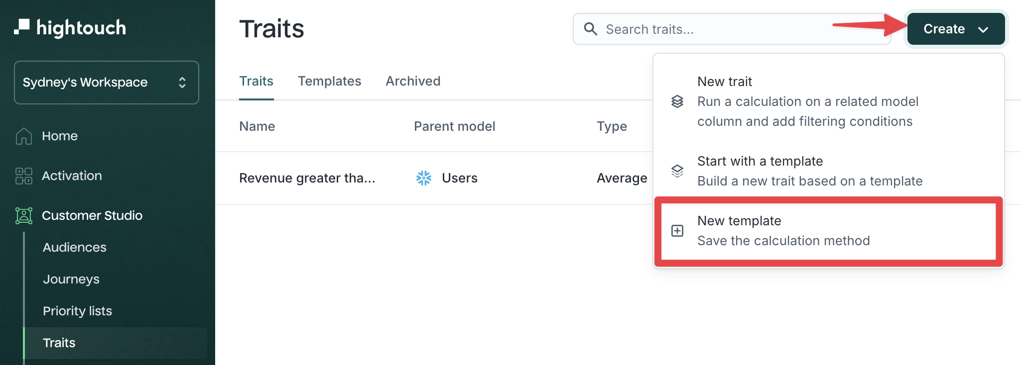Screen dimensions: 1021x365
Task: Open the Sydney's Workspace switcher
Action: 107,83
